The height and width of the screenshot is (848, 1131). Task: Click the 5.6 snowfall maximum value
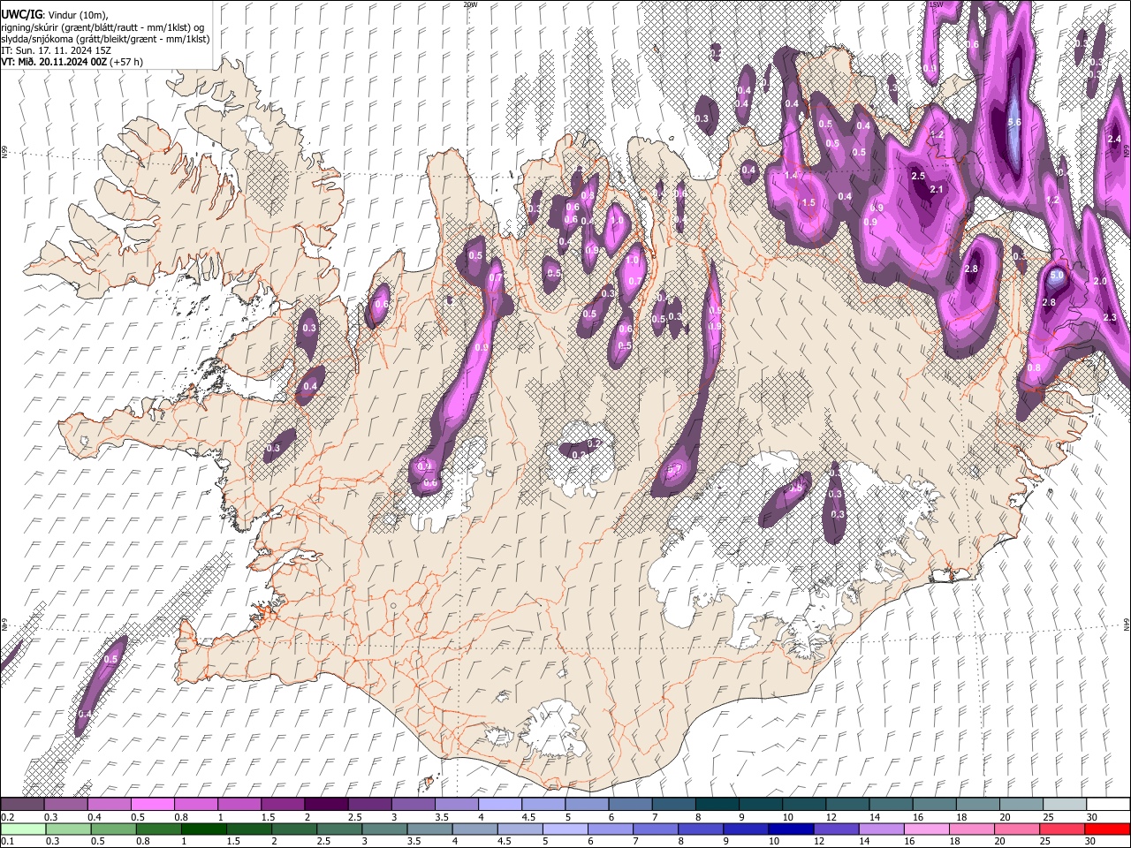coord(1014,122)
